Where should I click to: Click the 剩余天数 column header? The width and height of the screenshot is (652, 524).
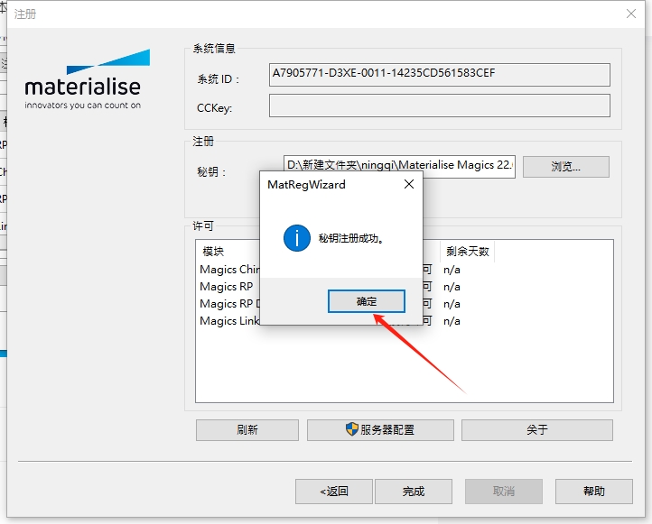point(468,252)
